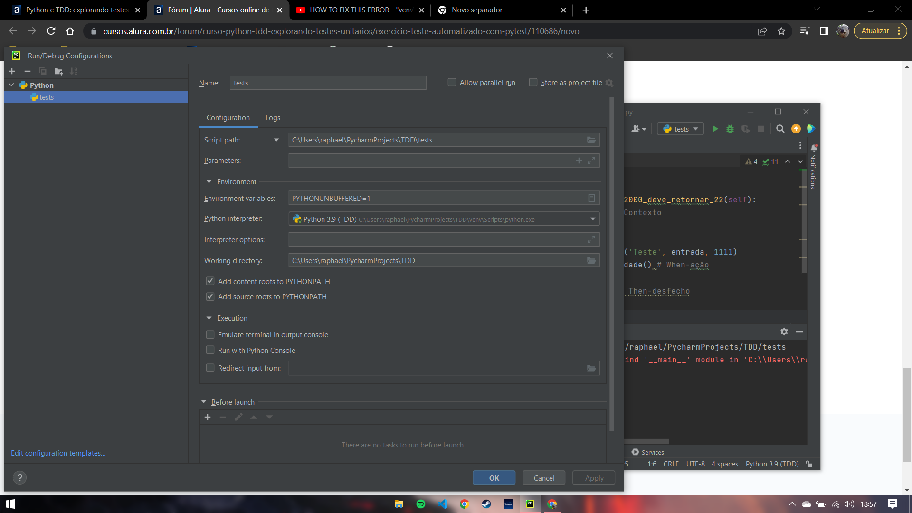The height and width of the screenshot is (513, 912).
Task: Collapse Execution section
Action: 209,318
